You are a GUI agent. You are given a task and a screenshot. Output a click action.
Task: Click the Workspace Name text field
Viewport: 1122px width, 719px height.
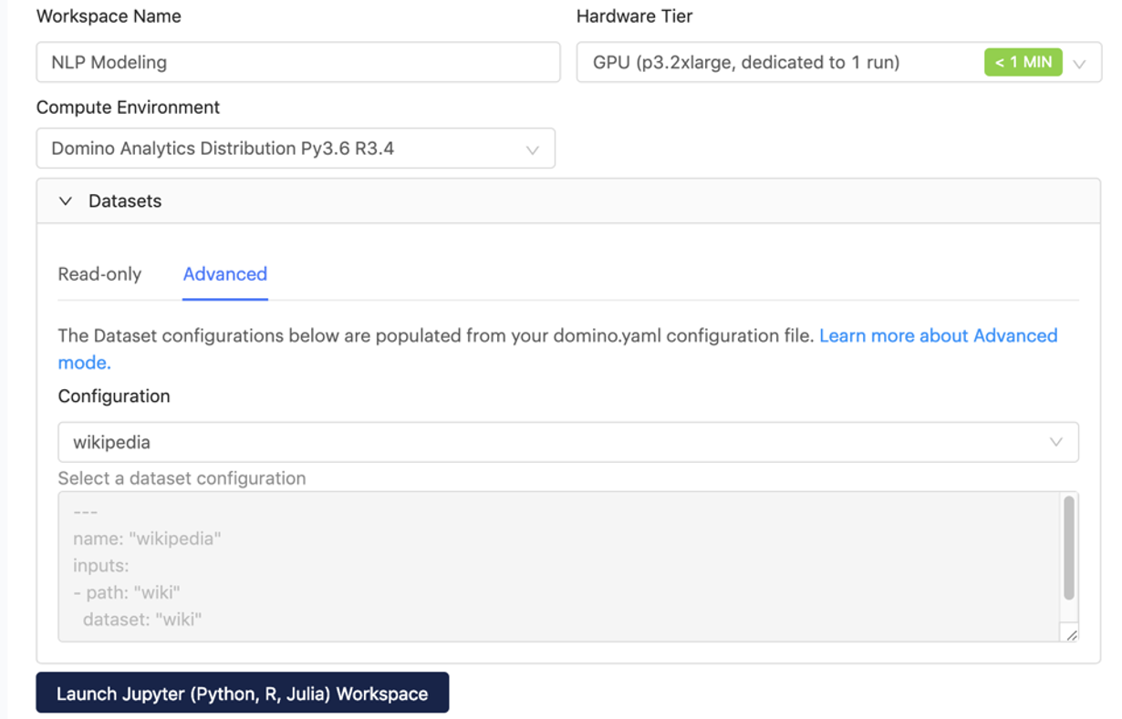(x=298, y=62)
